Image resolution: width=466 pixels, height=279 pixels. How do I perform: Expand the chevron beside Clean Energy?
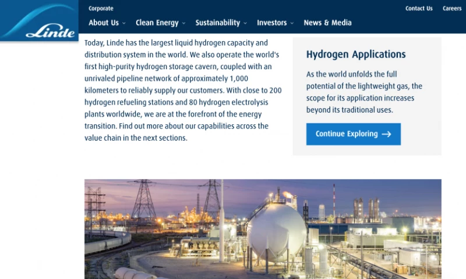tap(184, 23)
